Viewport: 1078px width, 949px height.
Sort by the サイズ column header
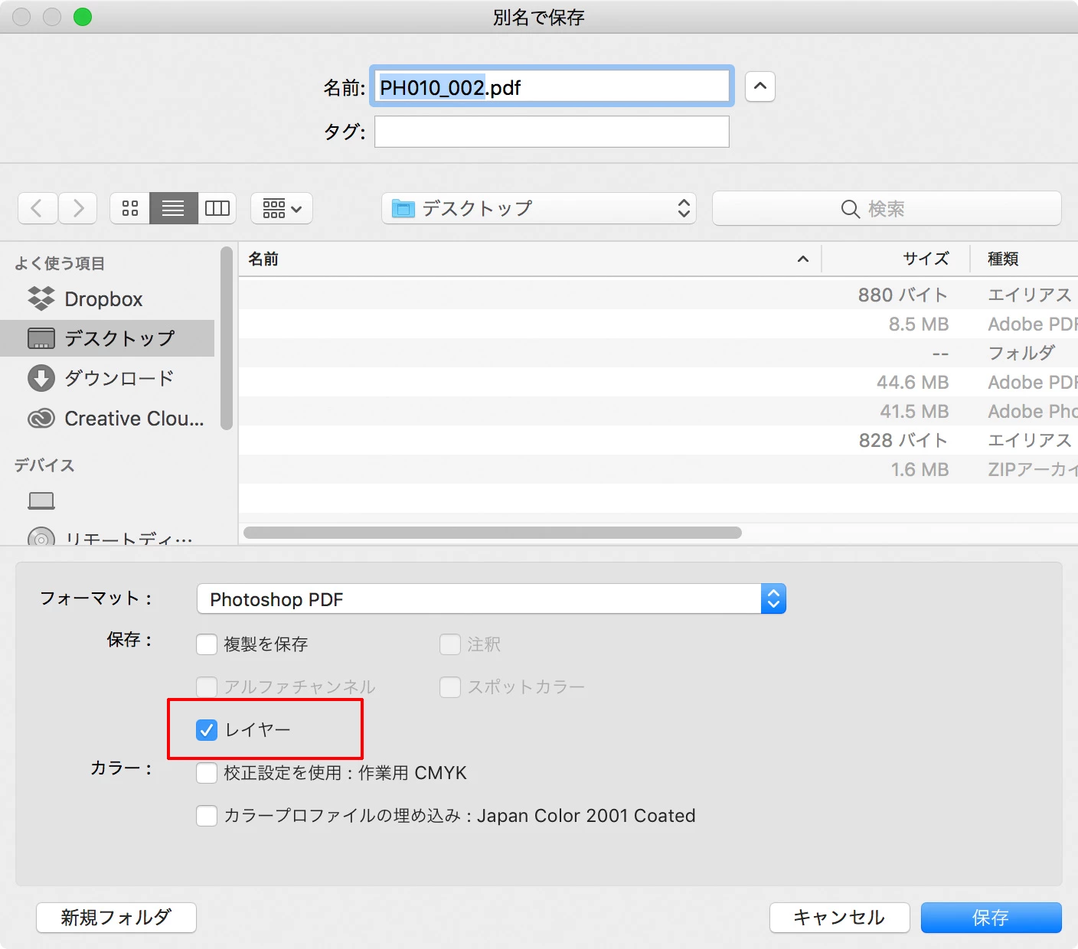[896, 259]
